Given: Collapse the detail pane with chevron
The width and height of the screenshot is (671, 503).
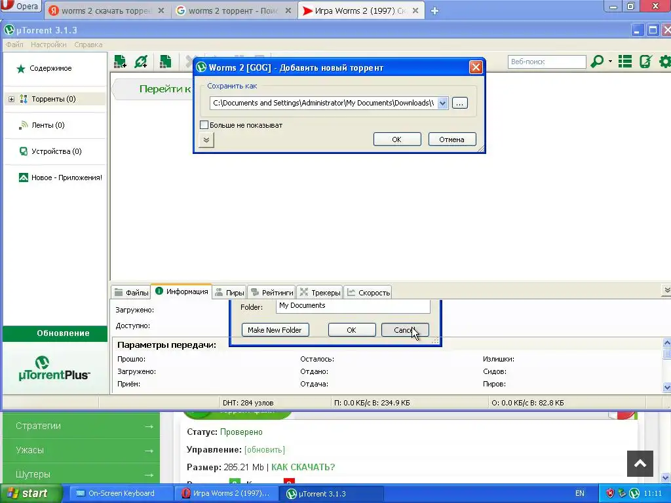Looking at the screenshot, I should click(x=666, y=290).
